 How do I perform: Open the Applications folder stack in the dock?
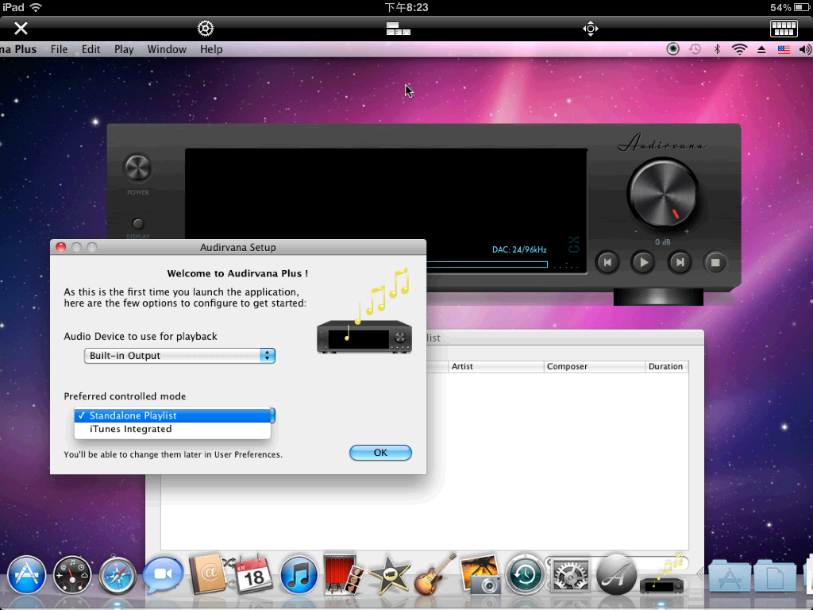pos(729,575)
